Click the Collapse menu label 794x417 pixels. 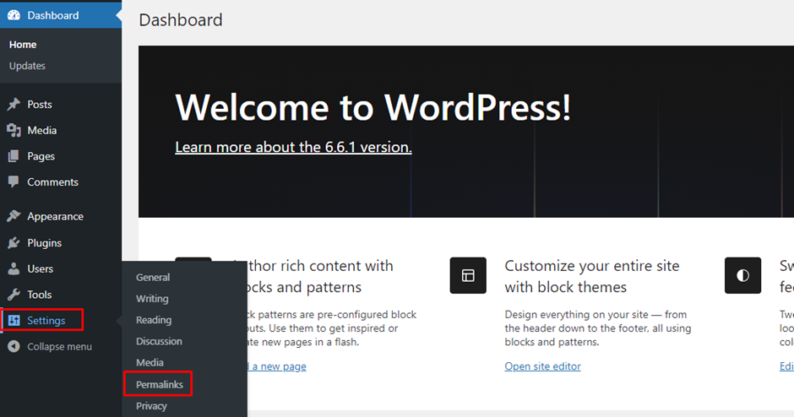pos(60,347)
